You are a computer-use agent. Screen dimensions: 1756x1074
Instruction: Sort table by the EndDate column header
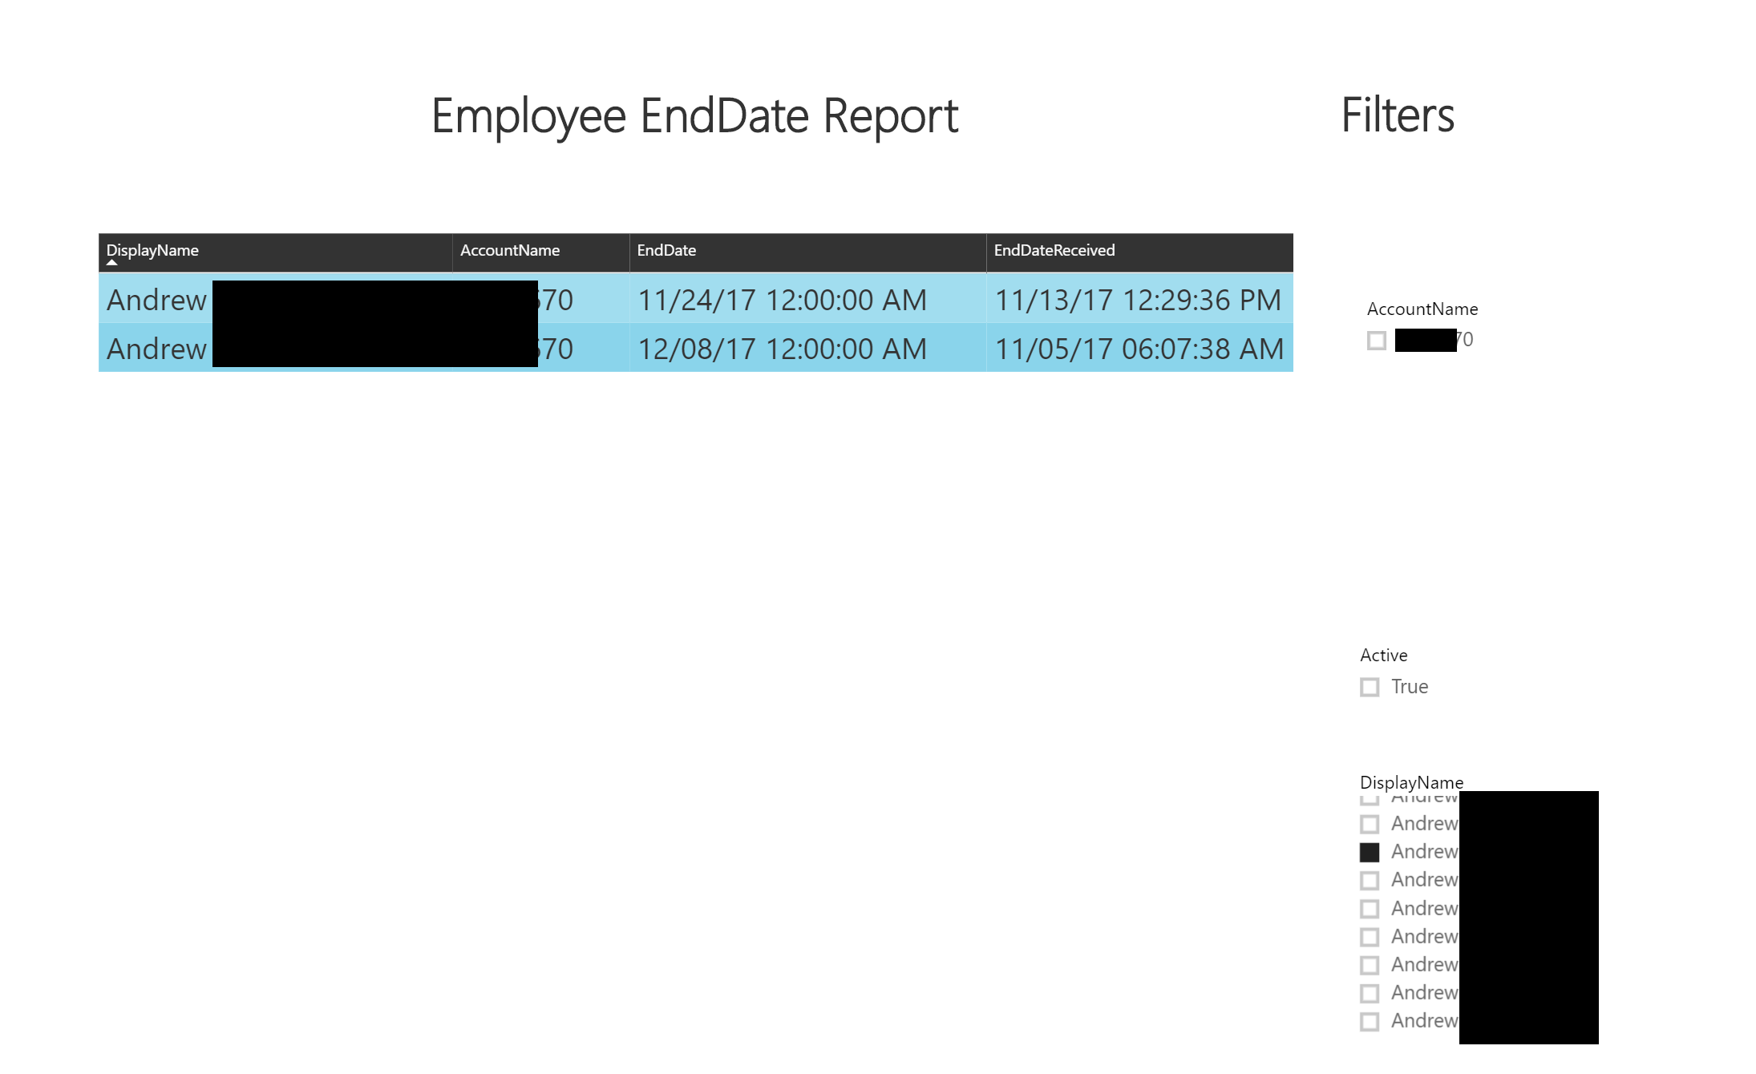666,251
